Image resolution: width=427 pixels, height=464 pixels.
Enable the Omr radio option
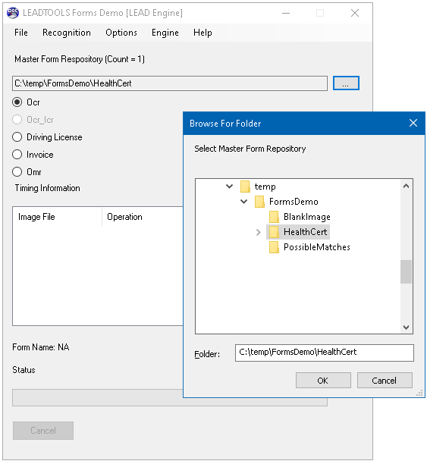[17, 172]
